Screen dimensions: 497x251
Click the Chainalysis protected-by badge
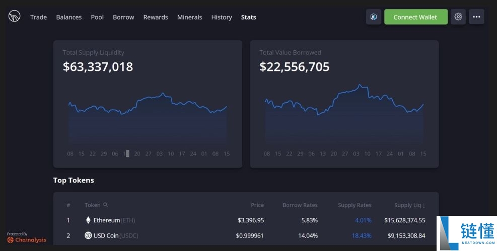(26, 237)
